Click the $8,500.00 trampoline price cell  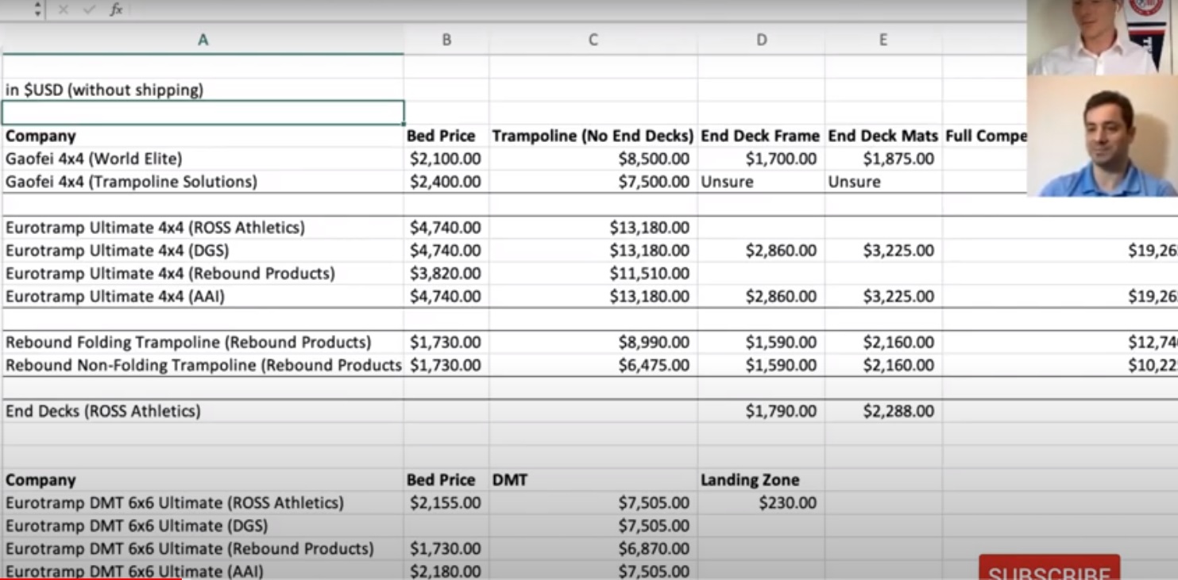tap(593, 159)
